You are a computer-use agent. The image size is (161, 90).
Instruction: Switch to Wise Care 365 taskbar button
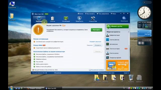(x=53, y=88)
